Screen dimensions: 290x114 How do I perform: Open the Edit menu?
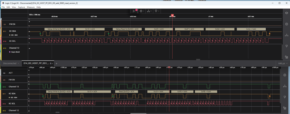pyautogui.click(x=8, y=7)
